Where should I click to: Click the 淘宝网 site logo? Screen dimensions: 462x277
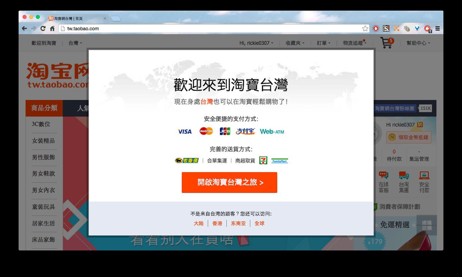[57, 75]
